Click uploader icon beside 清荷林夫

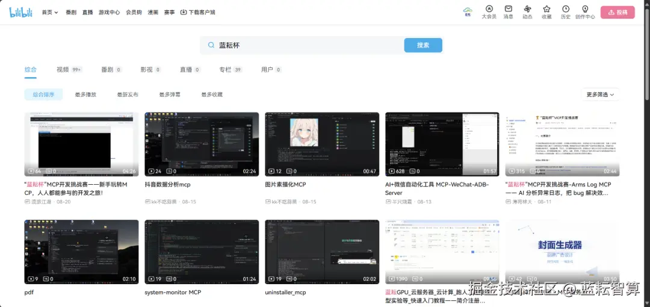[508, 202]
